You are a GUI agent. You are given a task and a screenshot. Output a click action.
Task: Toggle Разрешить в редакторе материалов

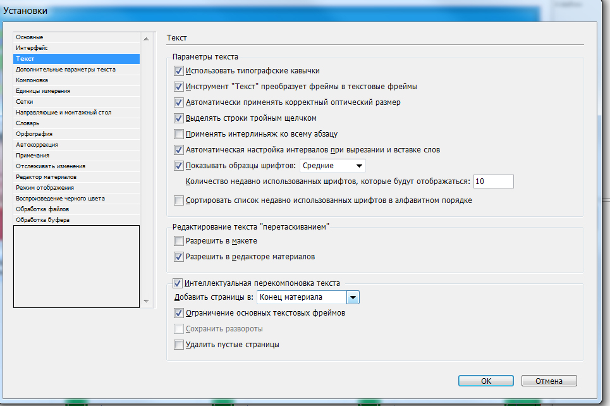[178, 257]
